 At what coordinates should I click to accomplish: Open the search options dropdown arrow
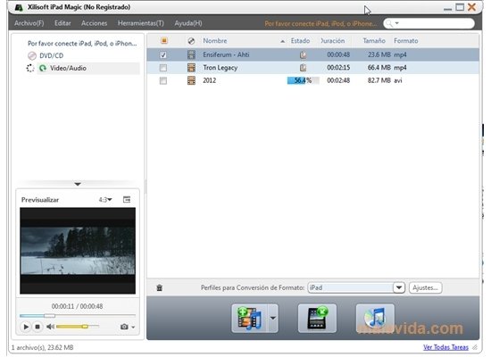(396, 23)
